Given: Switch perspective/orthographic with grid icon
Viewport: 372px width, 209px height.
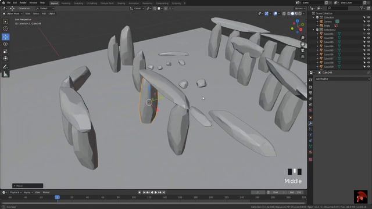Looking at the screenshot, I should [x=303, y=56].
